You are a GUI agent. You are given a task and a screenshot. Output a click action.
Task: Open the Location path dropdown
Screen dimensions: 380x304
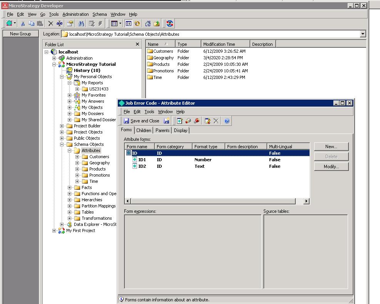(x=363, y=34)
